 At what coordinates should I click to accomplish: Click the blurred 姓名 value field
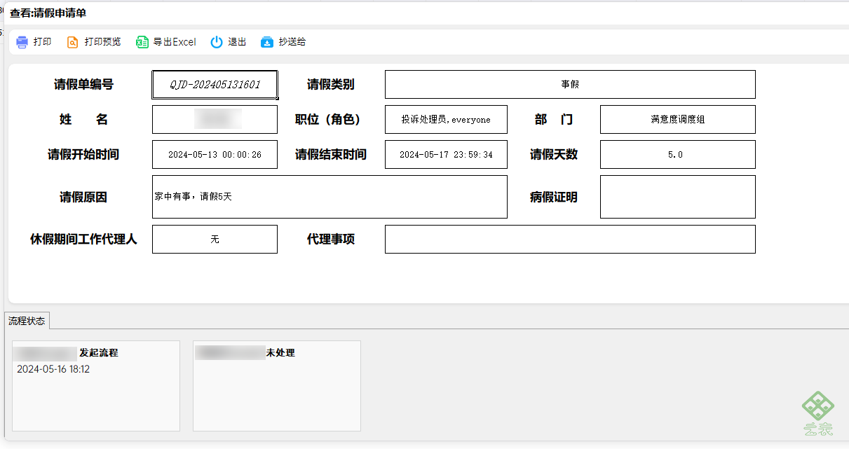coord(215,119)
